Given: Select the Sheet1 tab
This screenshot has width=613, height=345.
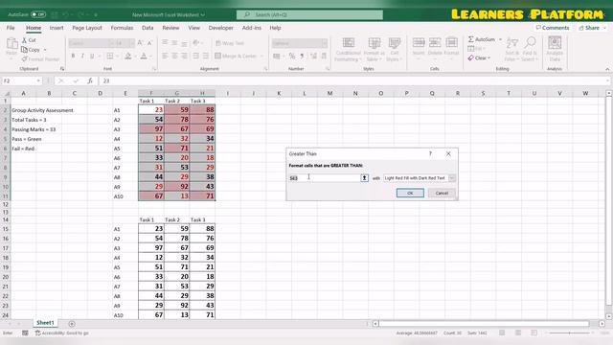Looking at the screenshot, I should click(45, 323).
